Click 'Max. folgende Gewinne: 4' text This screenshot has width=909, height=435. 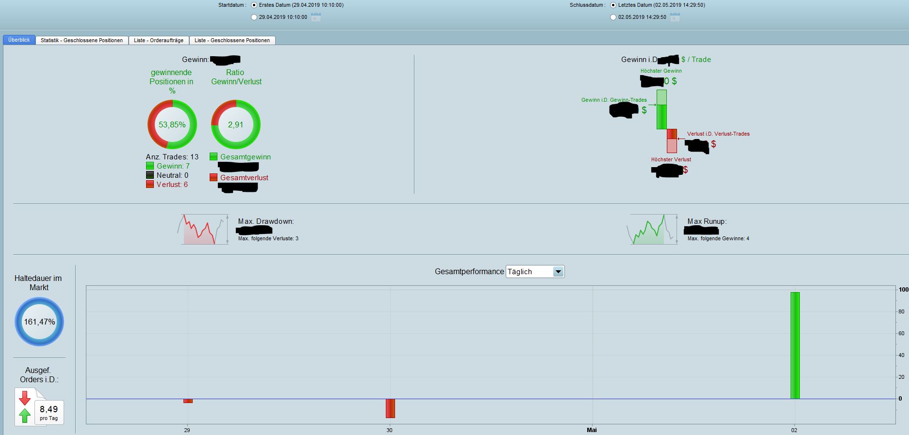click(x=718, y=238)
